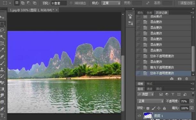
Task: Choose New Selection mode in options bar
Action: 17,3
